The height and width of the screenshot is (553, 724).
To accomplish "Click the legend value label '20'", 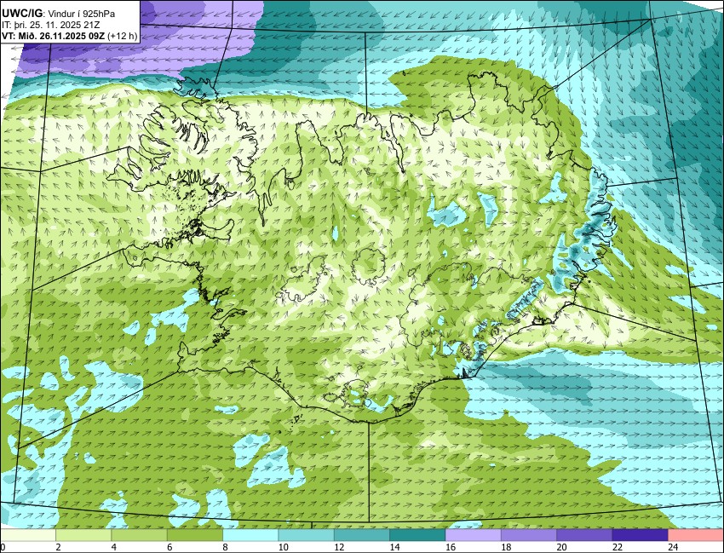I will tap(561, 547).
